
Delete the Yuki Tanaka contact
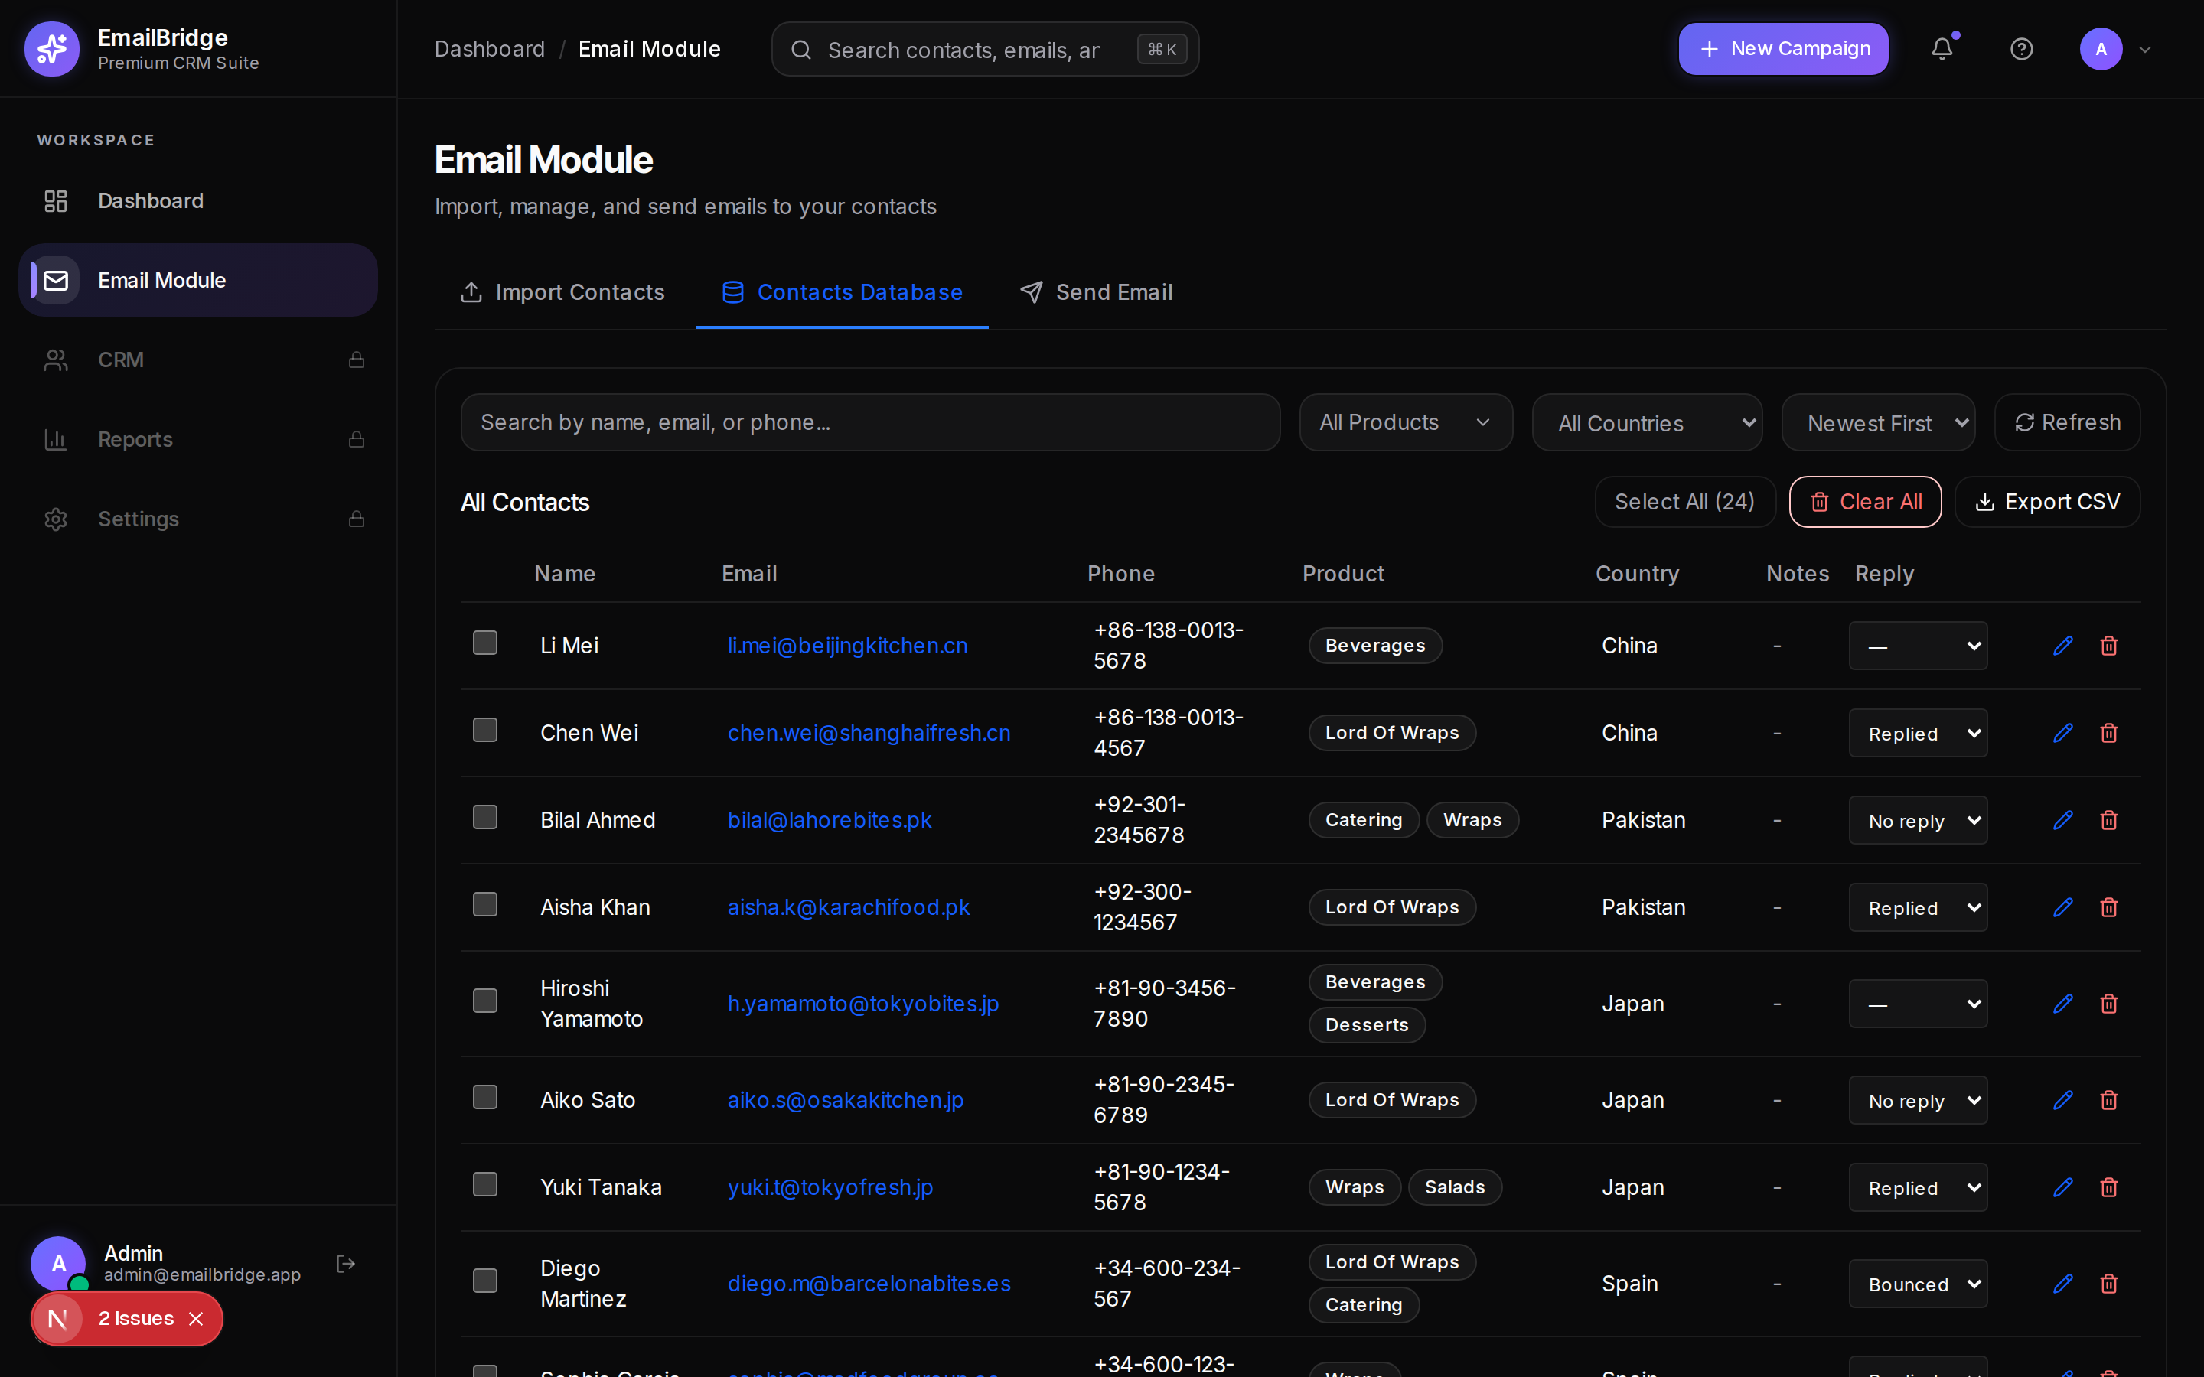pos(2108,1187)
